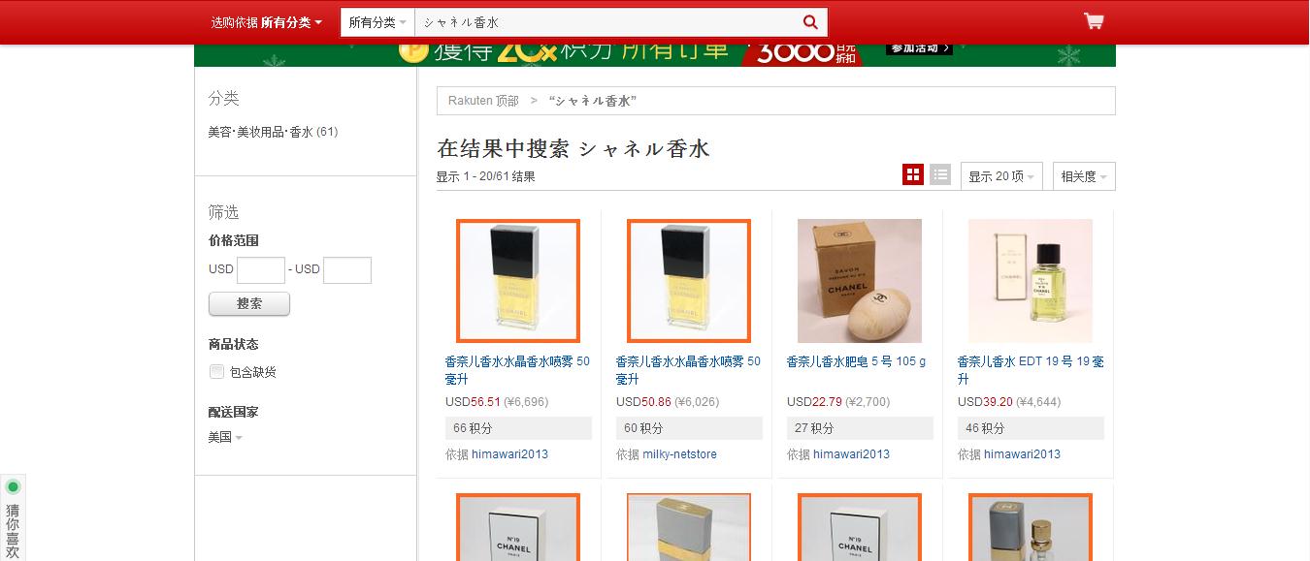This screenshot has height=561, width=1310.
Task: Open first Chanel Cristalle spray thumbnail
Action: tap(518, 281)
